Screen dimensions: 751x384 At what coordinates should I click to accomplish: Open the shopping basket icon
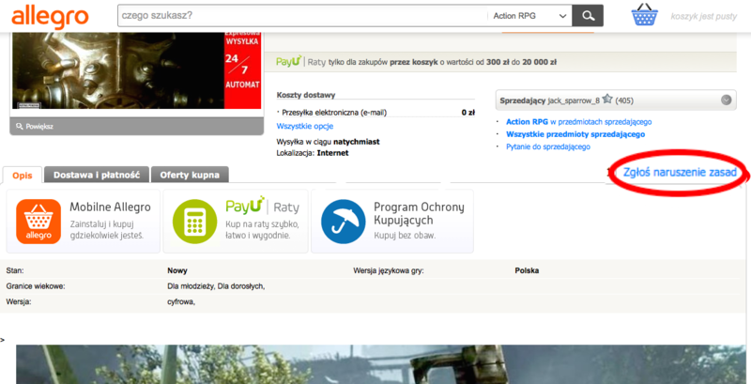coord(645,15)
